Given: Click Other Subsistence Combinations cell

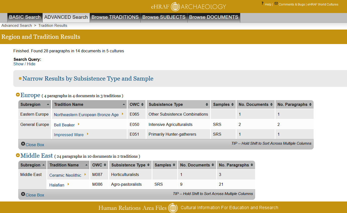Looking at the screenshot, I should pyautogui.click(x=178, y=114).
